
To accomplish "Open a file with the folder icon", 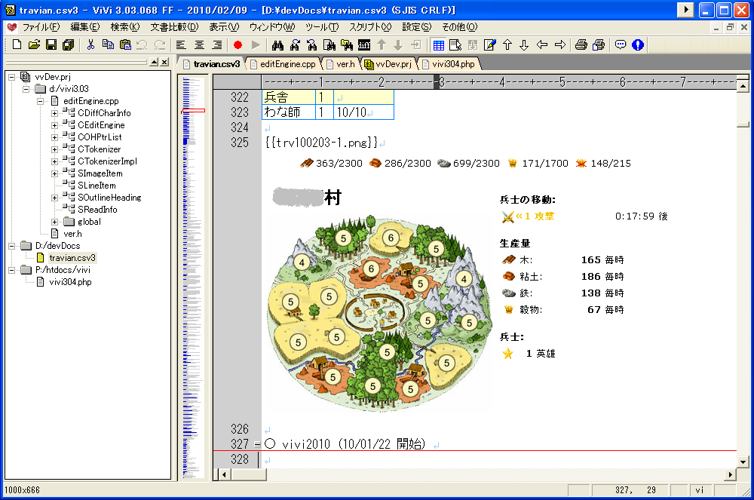I will point(34,44).
